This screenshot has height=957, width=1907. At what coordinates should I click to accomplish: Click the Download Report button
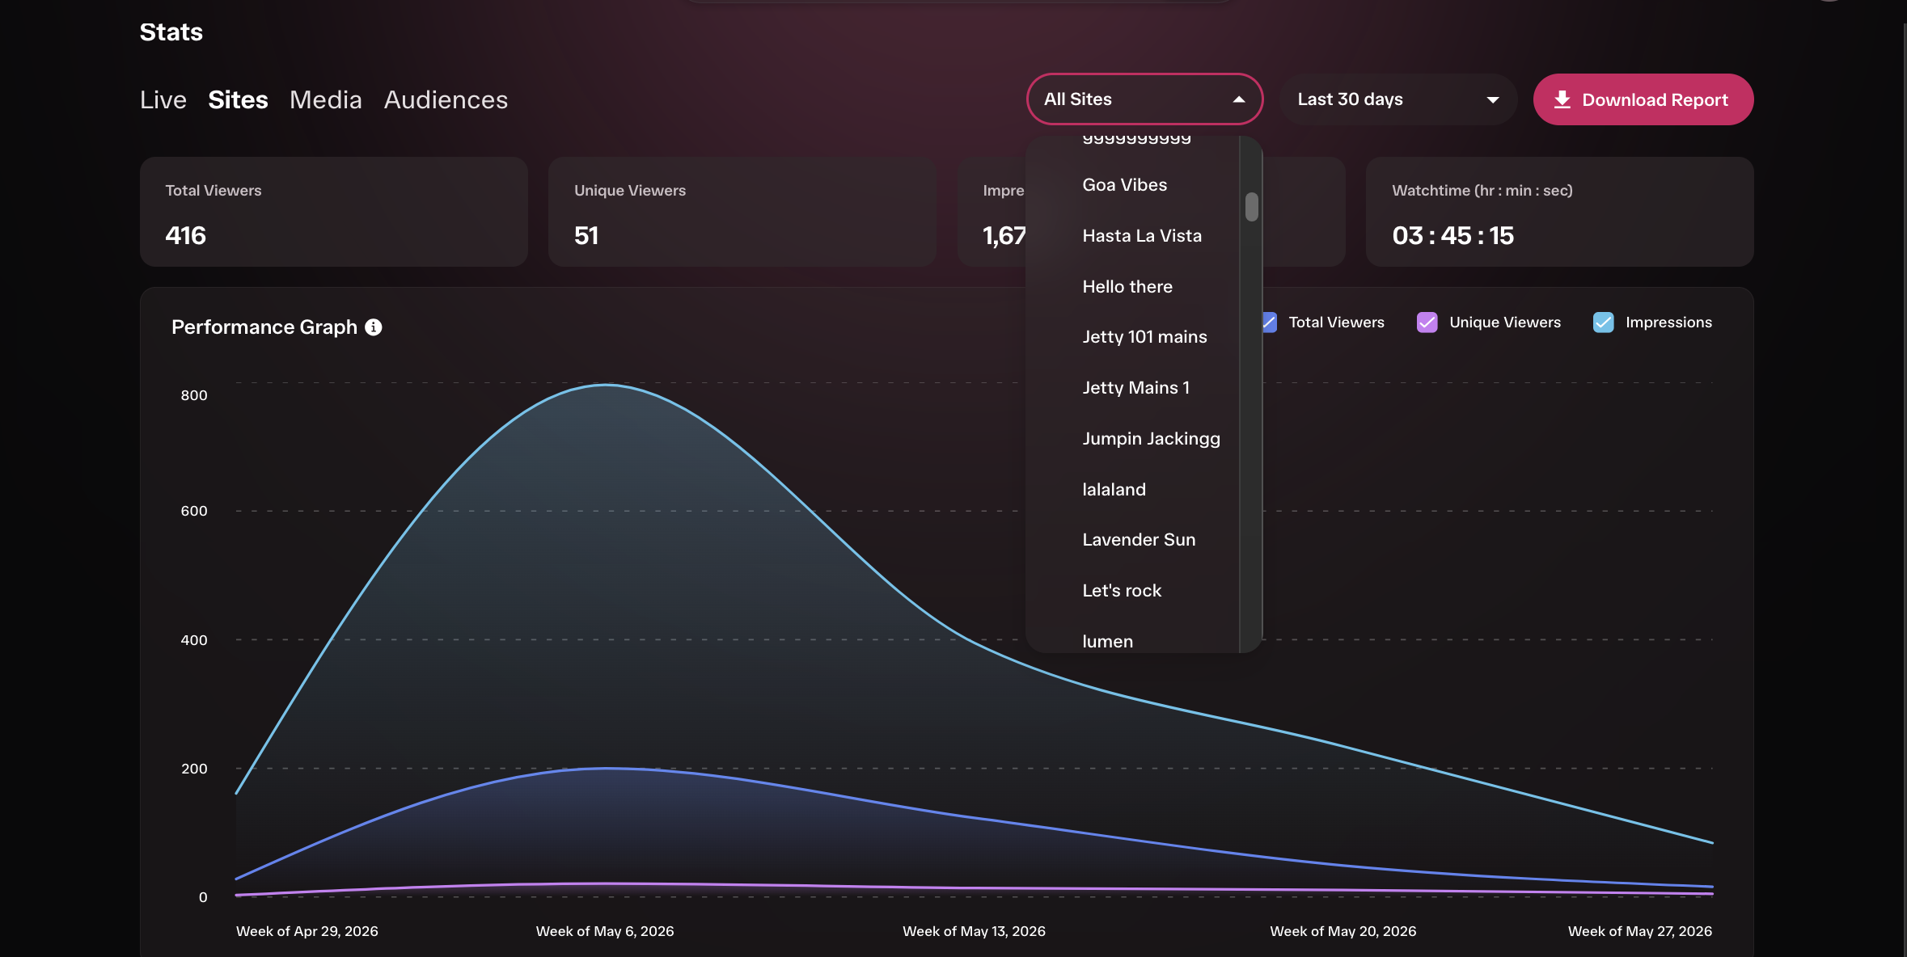[x=1643, y=99]
